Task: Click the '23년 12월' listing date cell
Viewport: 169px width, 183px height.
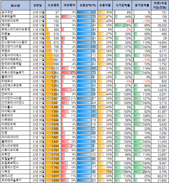Action: (x=38, y=25)
